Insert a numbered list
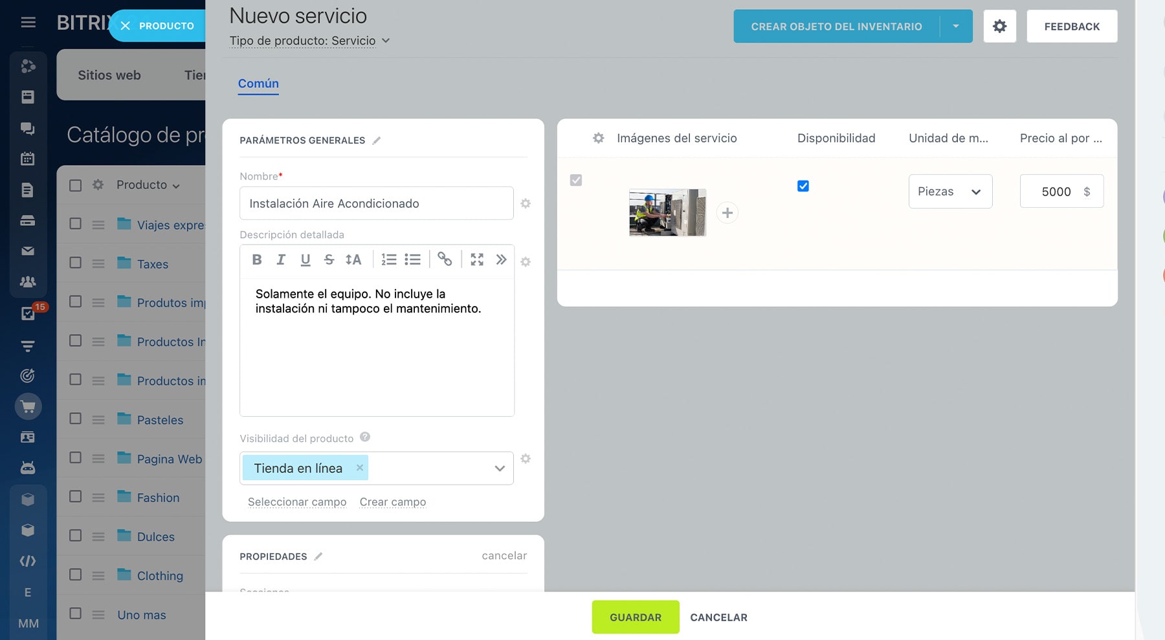Image resolution: width=1165 pixels, height=640 pixels. pos(388,259)
